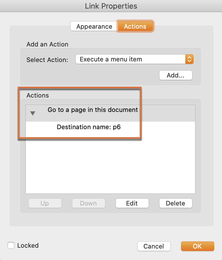
Task: Click the Link Properties title bar
Action: [x=111, y=6]
